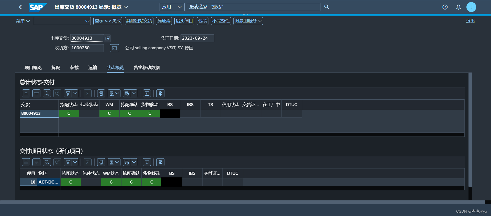The width and height of the screenshot is (491, 216).
Task: Information icon in 总计状态-交付 toolbar
Action: tap(147, 94)
